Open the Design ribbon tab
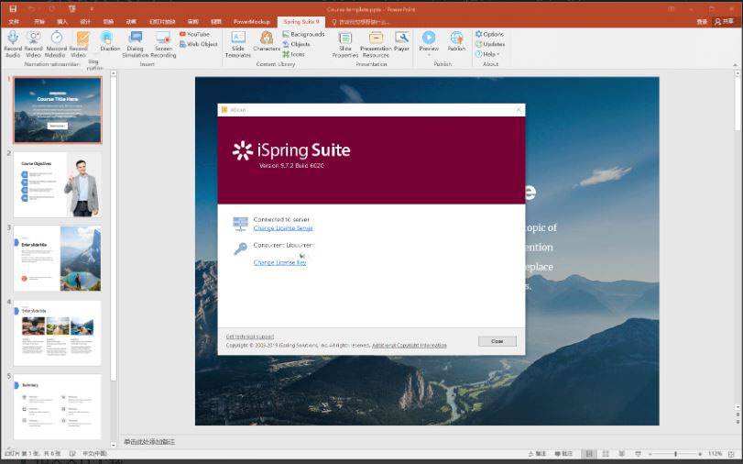Image resolution: width=743 pixels, height=464 pixels. [85, 22]
